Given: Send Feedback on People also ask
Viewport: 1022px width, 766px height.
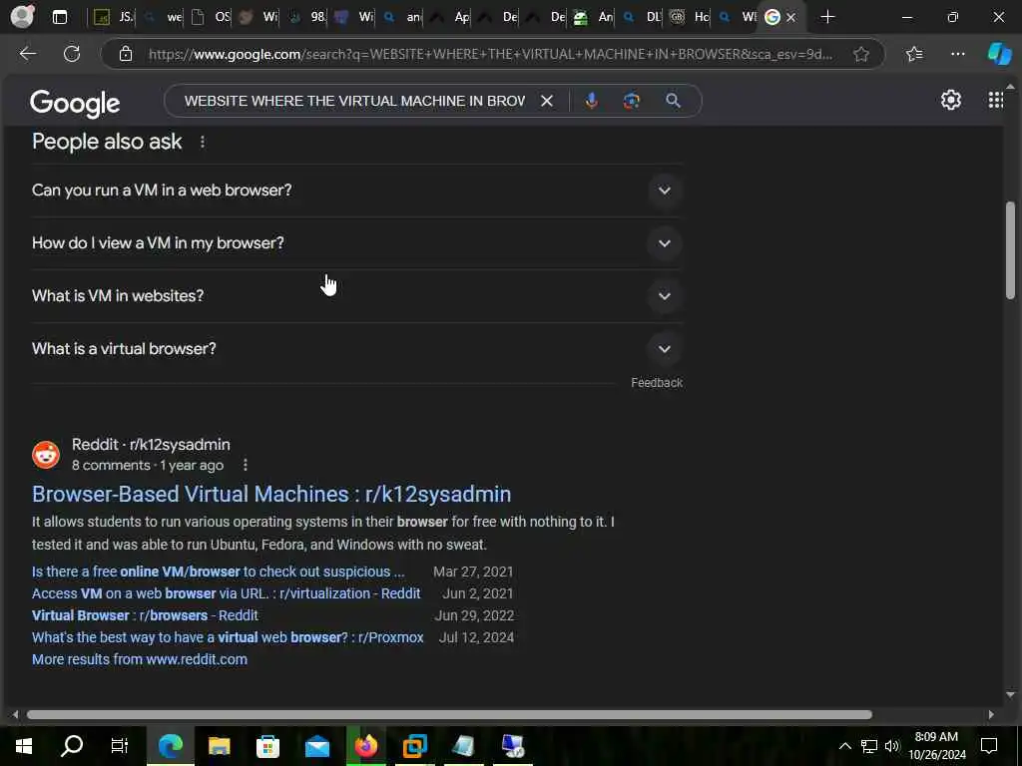Looking at the screenshot, I should click(x=657, y=382).
